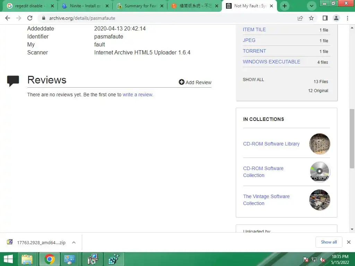
Task: Switch to the Summary for Feat tab
Action: click(140, 6)
